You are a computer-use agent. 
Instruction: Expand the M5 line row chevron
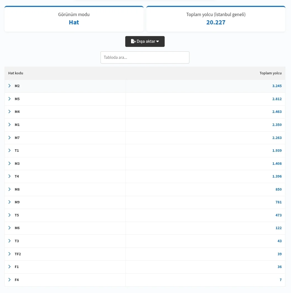[9, 99]
